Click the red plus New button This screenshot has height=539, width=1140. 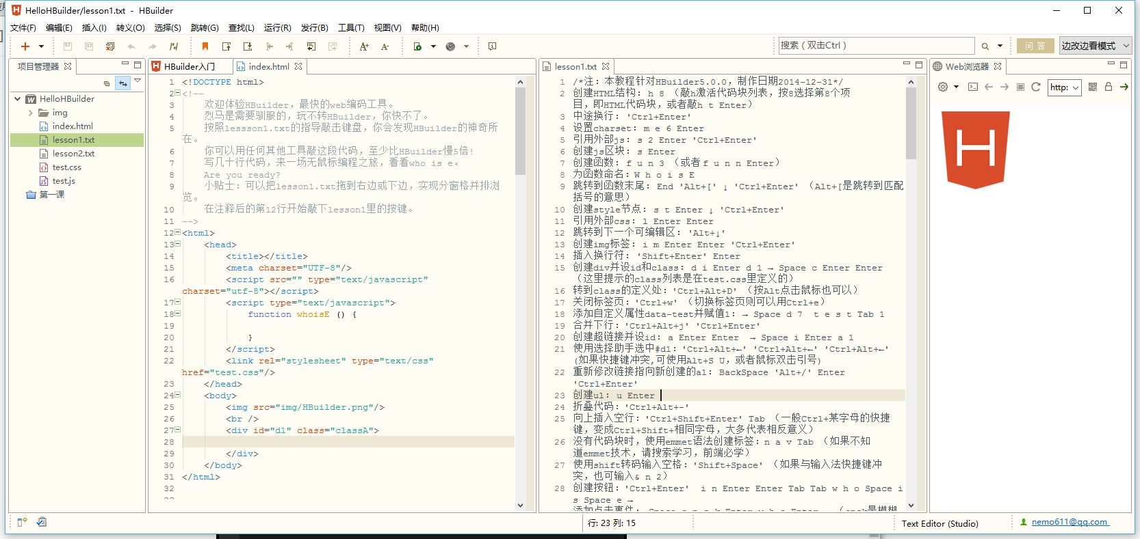point(25,46)
